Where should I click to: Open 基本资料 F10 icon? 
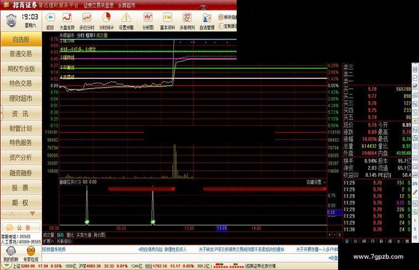tap(167, 18)
